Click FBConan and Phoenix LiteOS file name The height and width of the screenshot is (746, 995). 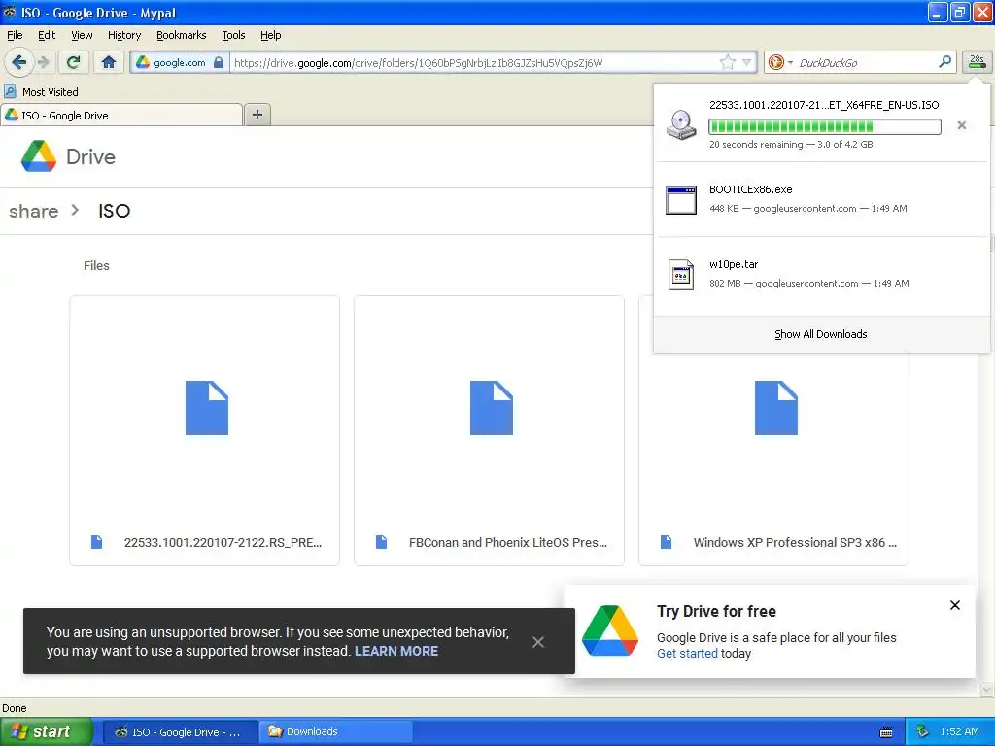tap(507, 542)
